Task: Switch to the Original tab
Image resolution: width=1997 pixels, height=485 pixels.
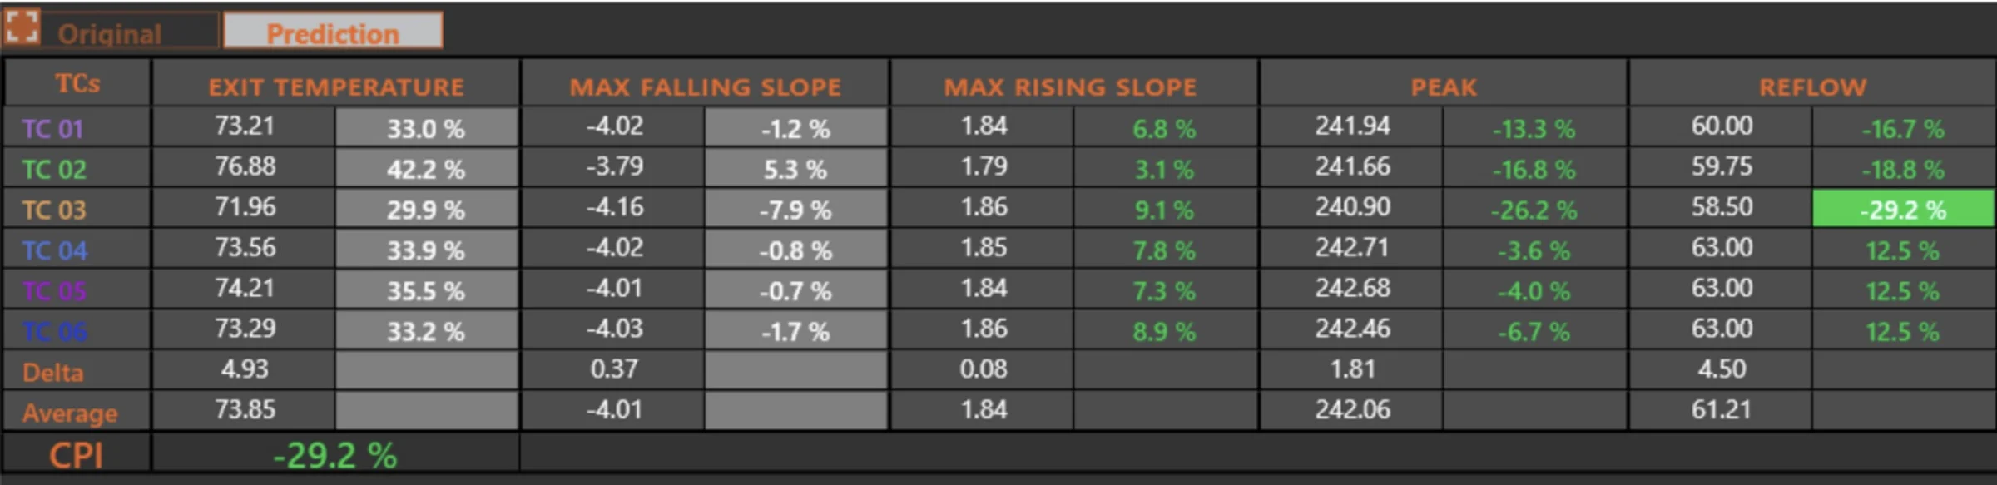Action: pos(110,33)
